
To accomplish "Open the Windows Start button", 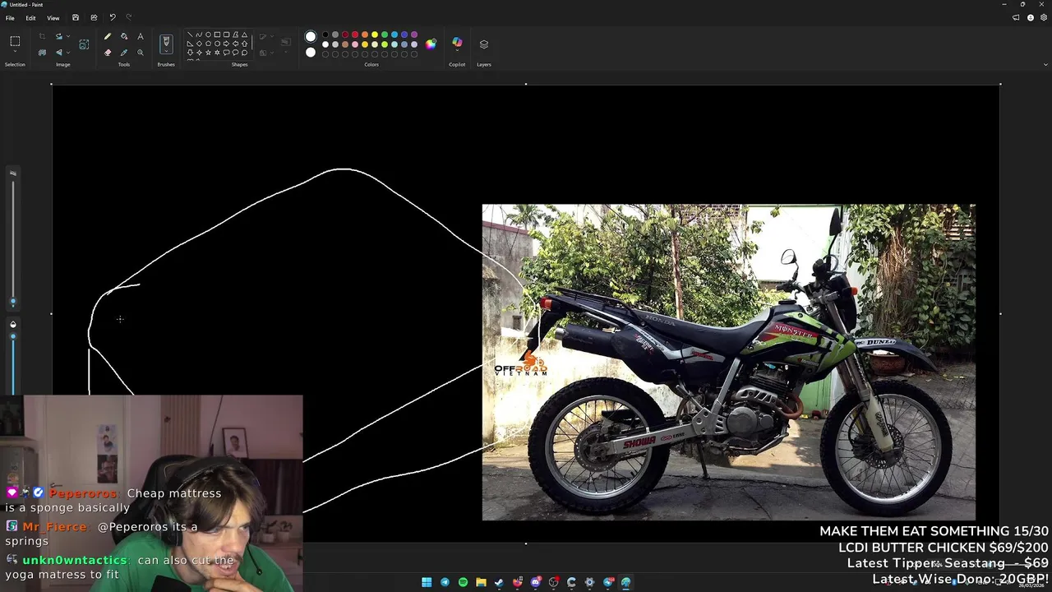I will [x=427, y=582].
